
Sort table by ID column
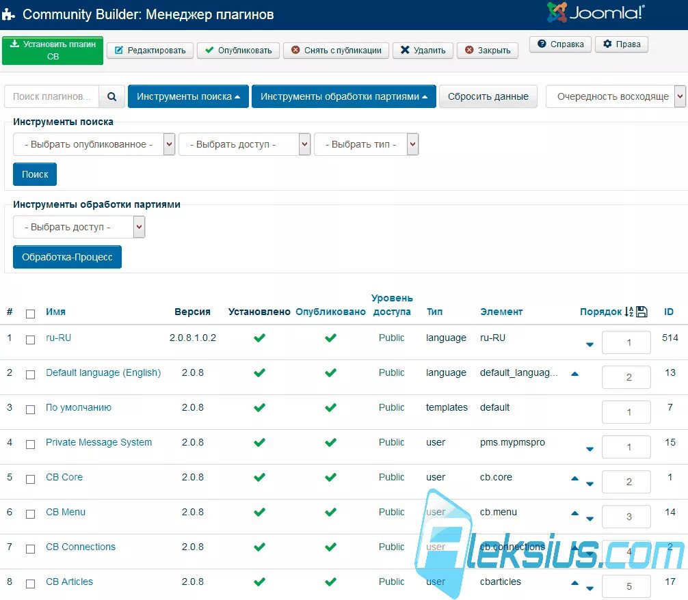[669, 312]
